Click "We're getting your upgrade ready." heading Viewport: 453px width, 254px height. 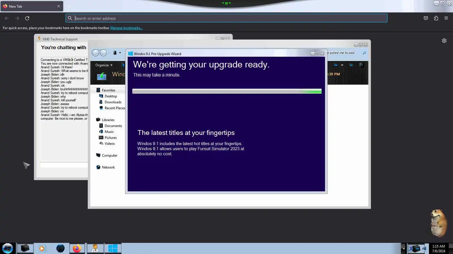click(x=201, y=65)
